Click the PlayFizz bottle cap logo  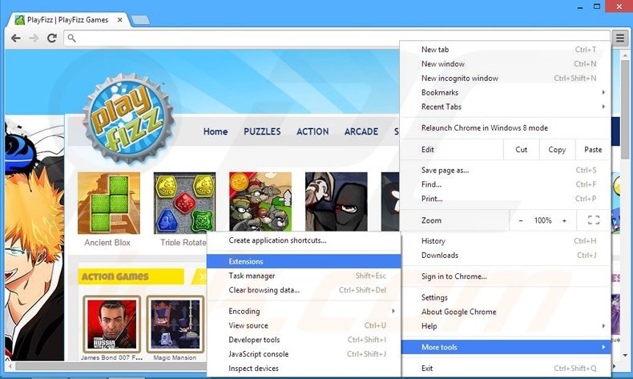click(128, 118)
